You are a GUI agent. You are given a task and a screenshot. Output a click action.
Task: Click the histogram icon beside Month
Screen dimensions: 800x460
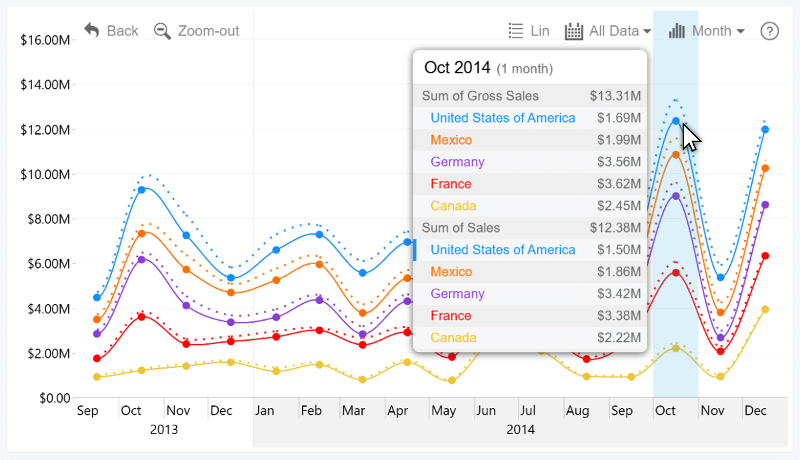678,30
